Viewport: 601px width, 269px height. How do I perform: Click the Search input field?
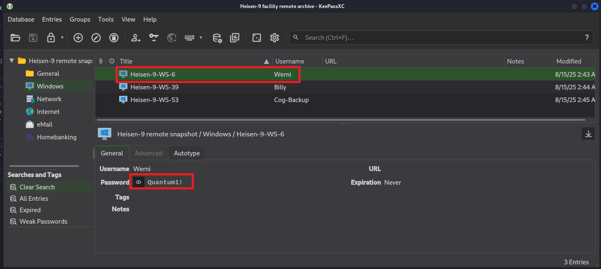(442, 38)
